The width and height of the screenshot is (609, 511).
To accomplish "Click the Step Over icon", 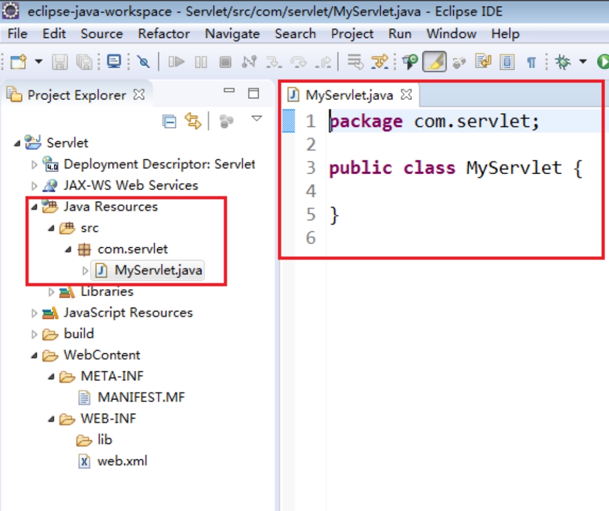I will click(x=298, y=62).
